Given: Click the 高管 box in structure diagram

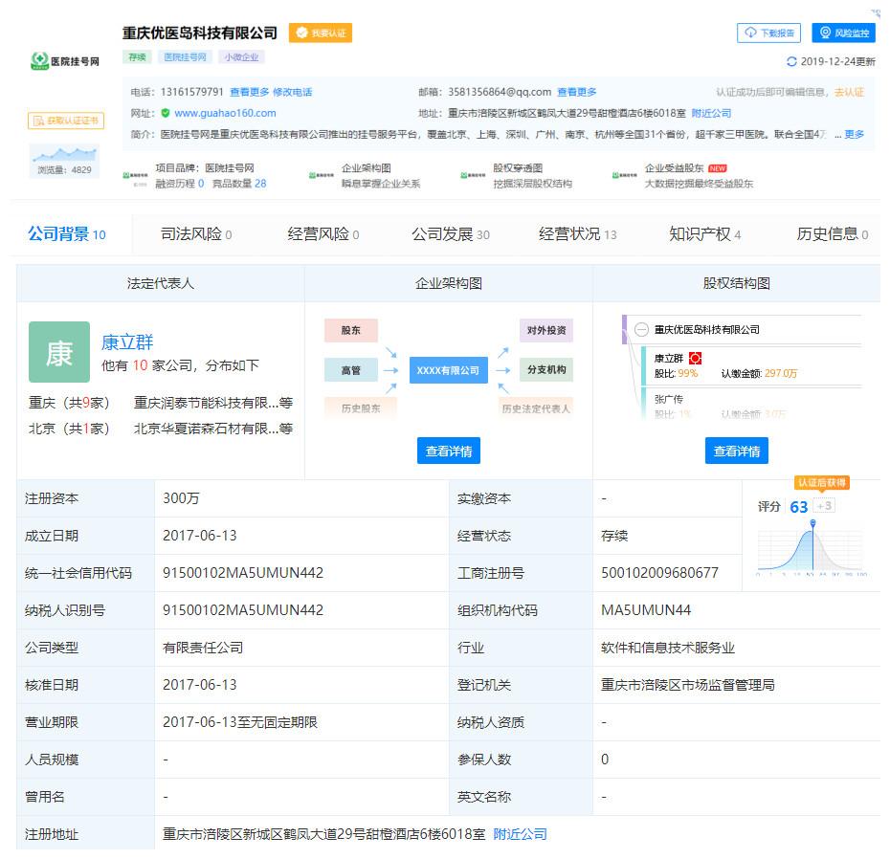Looking at the screenshot, I should [x=351, y=370].
